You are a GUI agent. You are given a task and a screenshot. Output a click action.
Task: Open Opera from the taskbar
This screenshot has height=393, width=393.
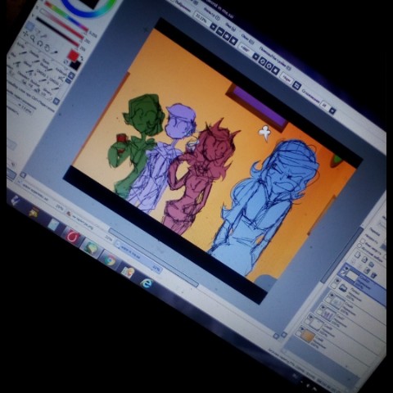pyautogui.click(x=72, y=236)
